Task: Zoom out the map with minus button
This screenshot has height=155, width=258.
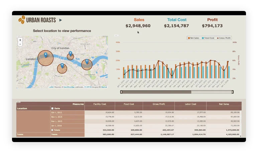Action: tap(20, 44)
